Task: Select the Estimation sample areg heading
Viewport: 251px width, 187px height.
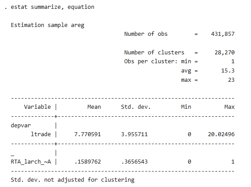Action: [x=47, y=25]
